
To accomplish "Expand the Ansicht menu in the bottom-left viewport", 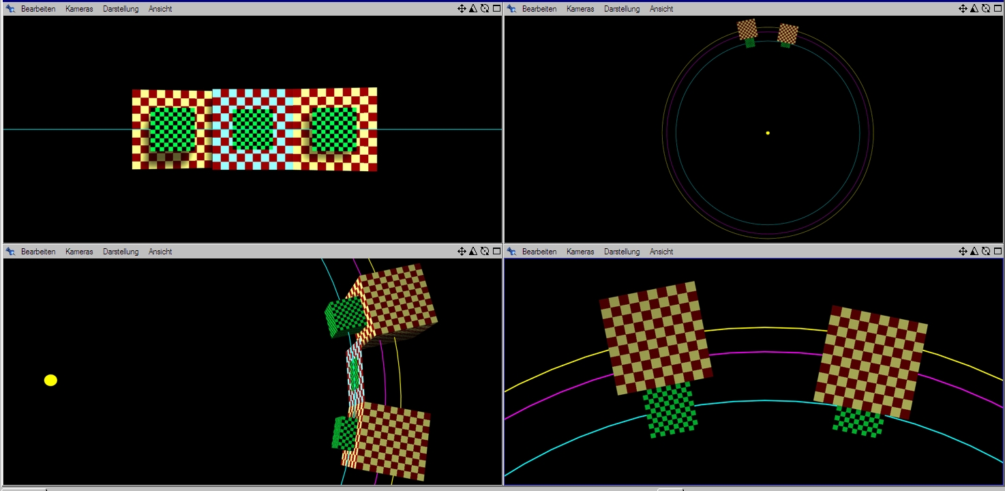I will (x=160, y=252).
